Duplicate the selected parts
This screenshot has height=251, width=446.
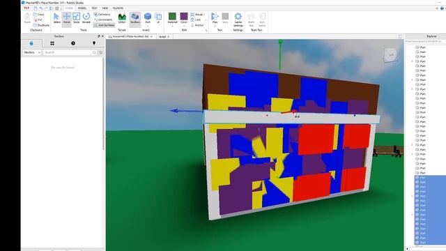click(x=41, y=25)
